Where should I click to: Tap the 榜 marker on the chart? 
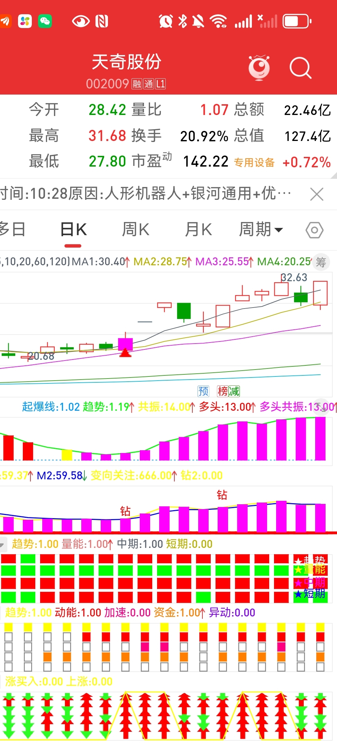[x=222, y=391]
